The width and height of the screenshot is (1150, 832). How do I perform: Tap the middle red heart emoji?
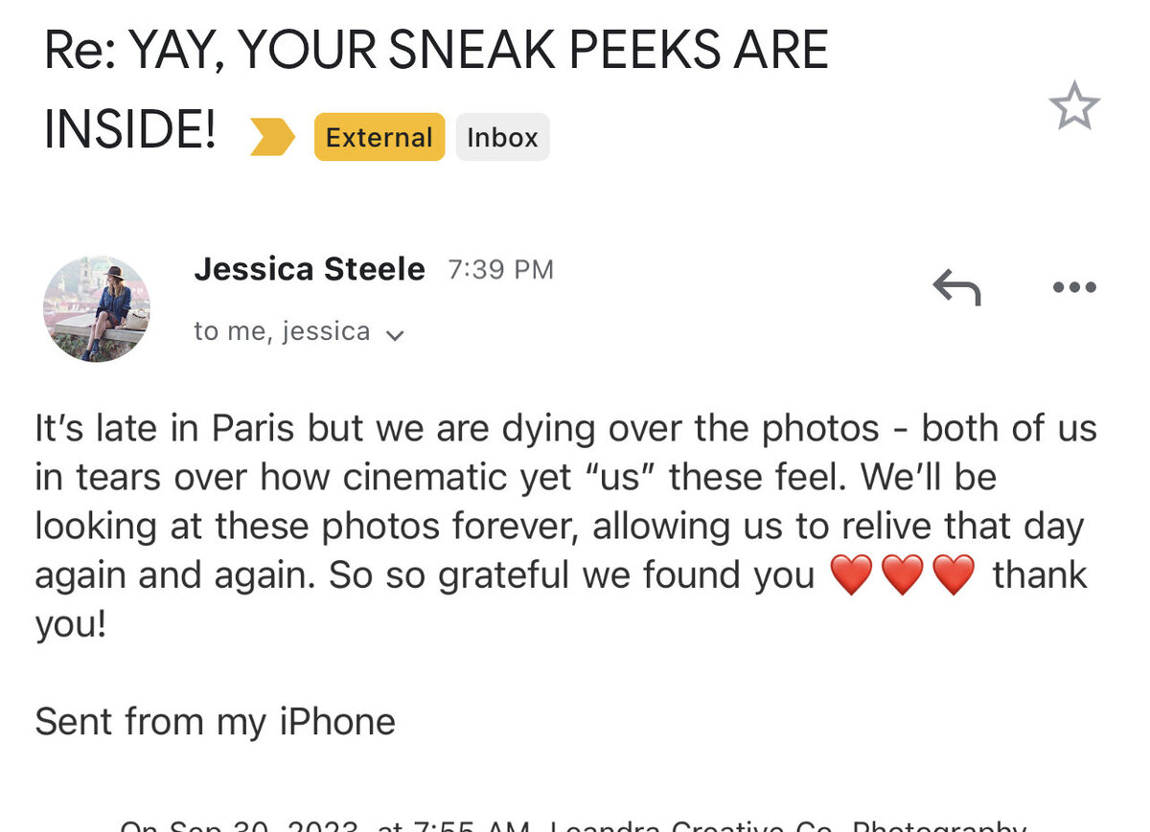click(902, 576)
